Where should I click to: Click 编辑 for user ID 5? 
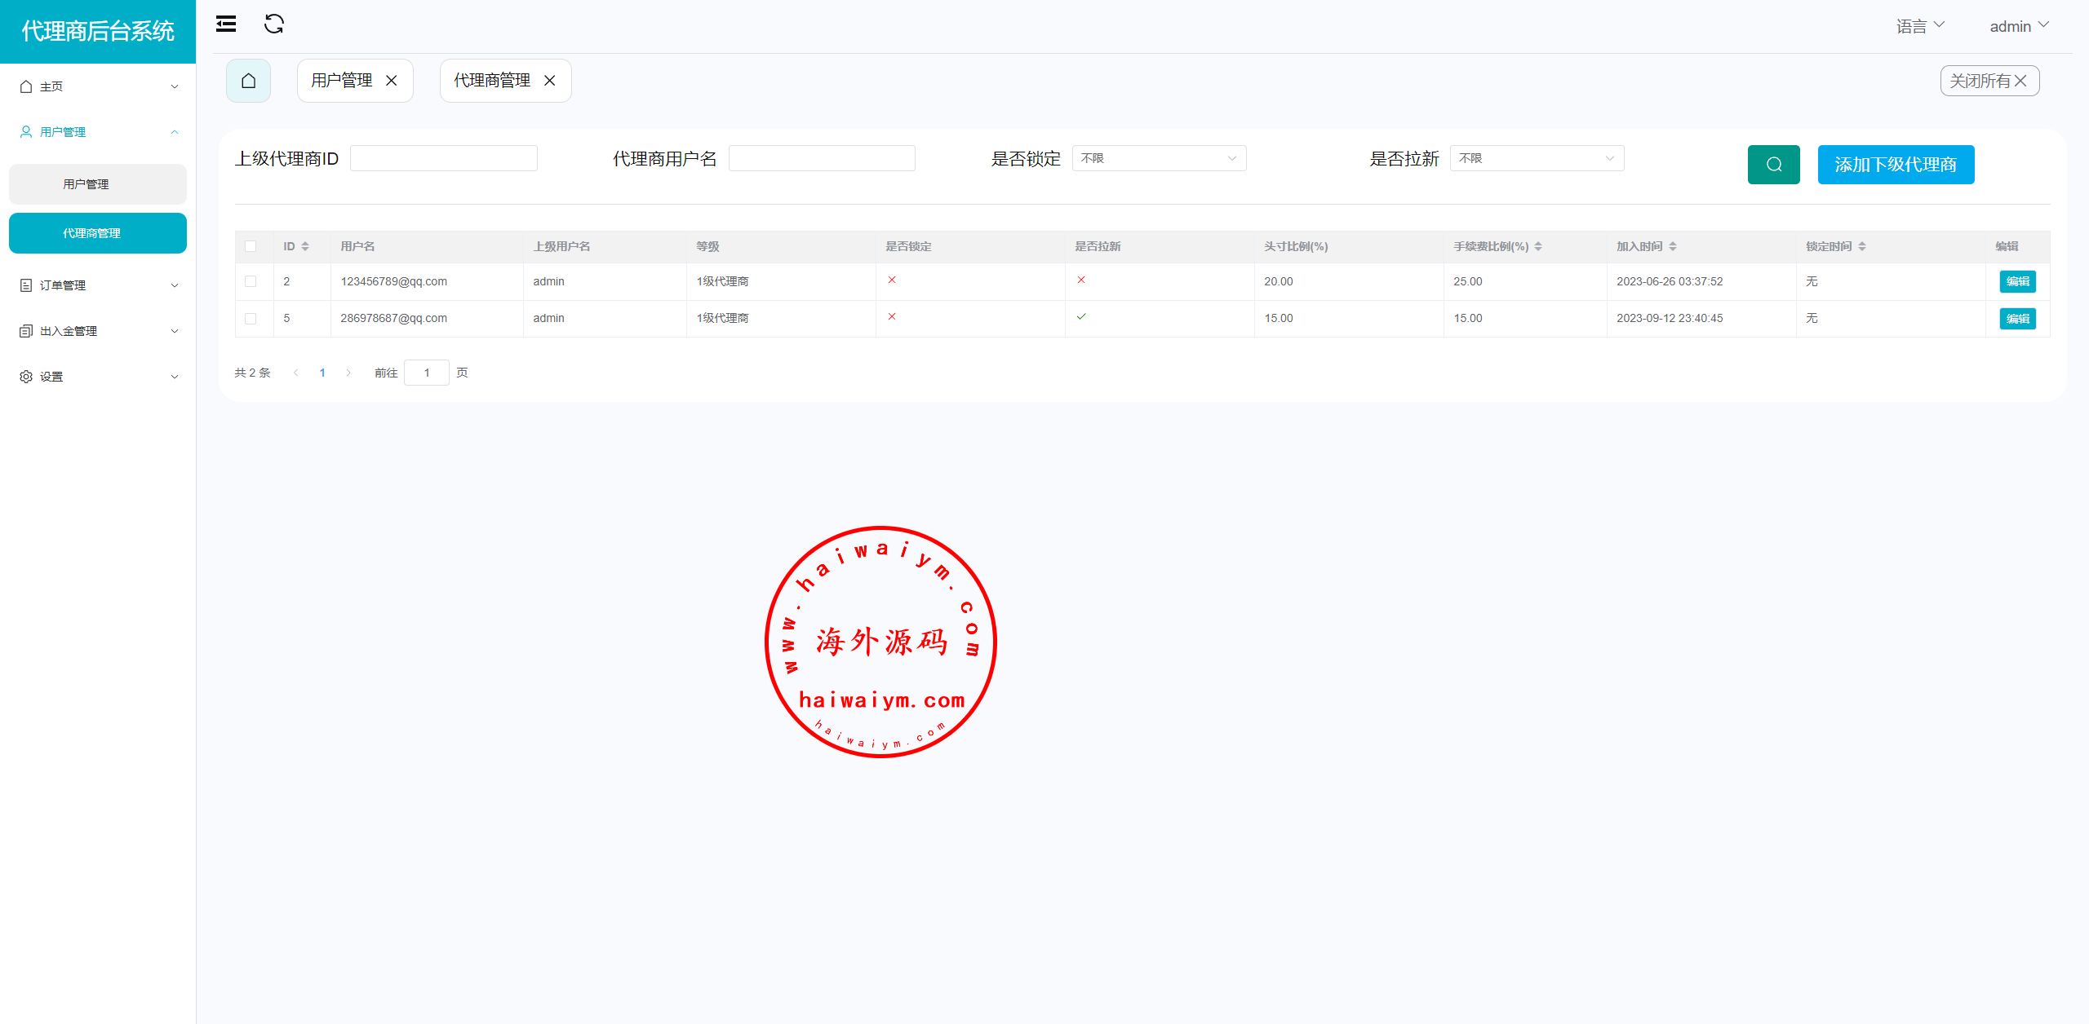tap(2017, 319)
